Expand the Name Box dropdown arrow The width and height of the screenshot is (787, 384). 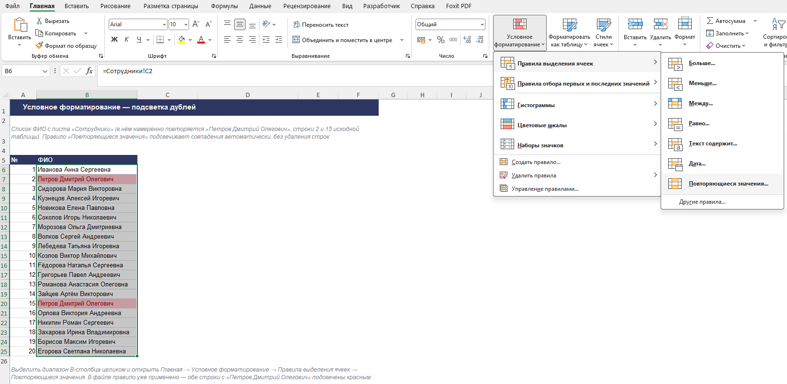point(45,71)
